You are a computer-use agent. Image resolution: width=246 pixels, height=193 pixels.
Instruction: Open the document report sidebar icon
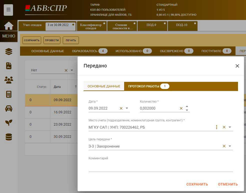9,66
